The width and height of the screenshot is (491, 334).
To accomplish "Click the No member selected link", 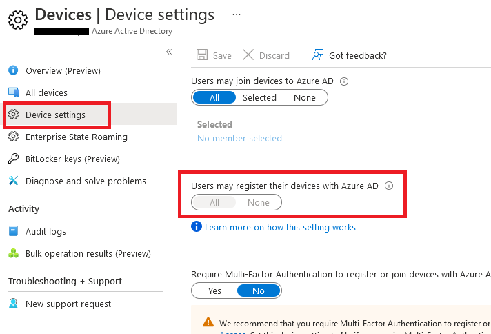I will (x=239, y=138).
